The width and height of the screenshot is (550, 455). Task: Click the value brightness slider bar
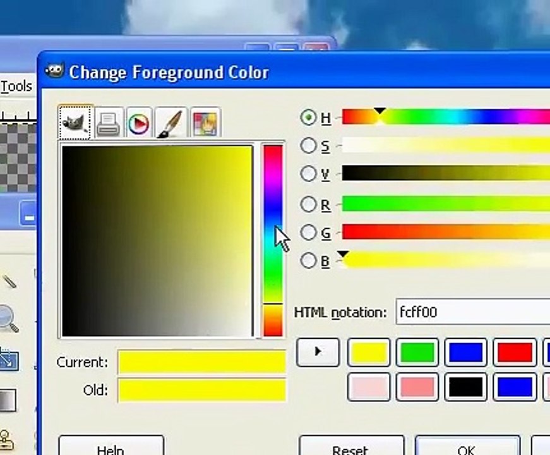[446, 173]
